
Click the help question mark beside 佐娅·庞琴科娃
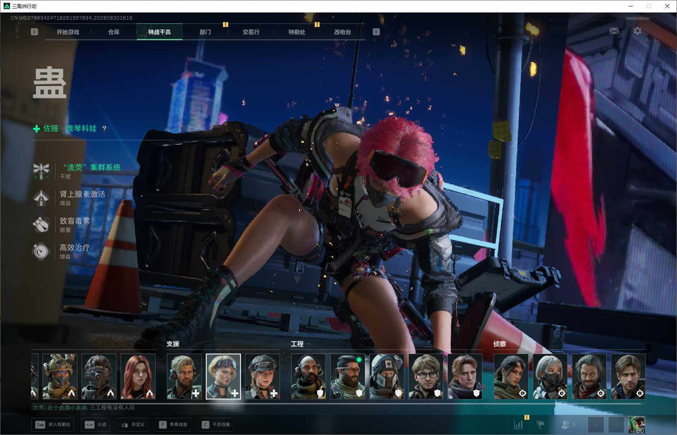pyautogui.click(x=104, y=129)
